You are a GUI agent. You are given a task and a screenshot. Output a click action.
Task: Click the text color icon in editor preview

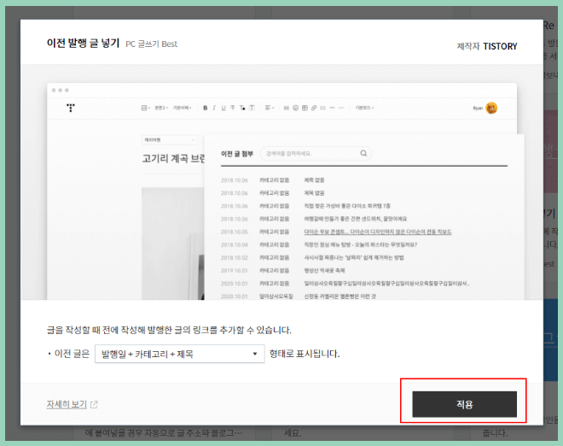coord(242,108)
